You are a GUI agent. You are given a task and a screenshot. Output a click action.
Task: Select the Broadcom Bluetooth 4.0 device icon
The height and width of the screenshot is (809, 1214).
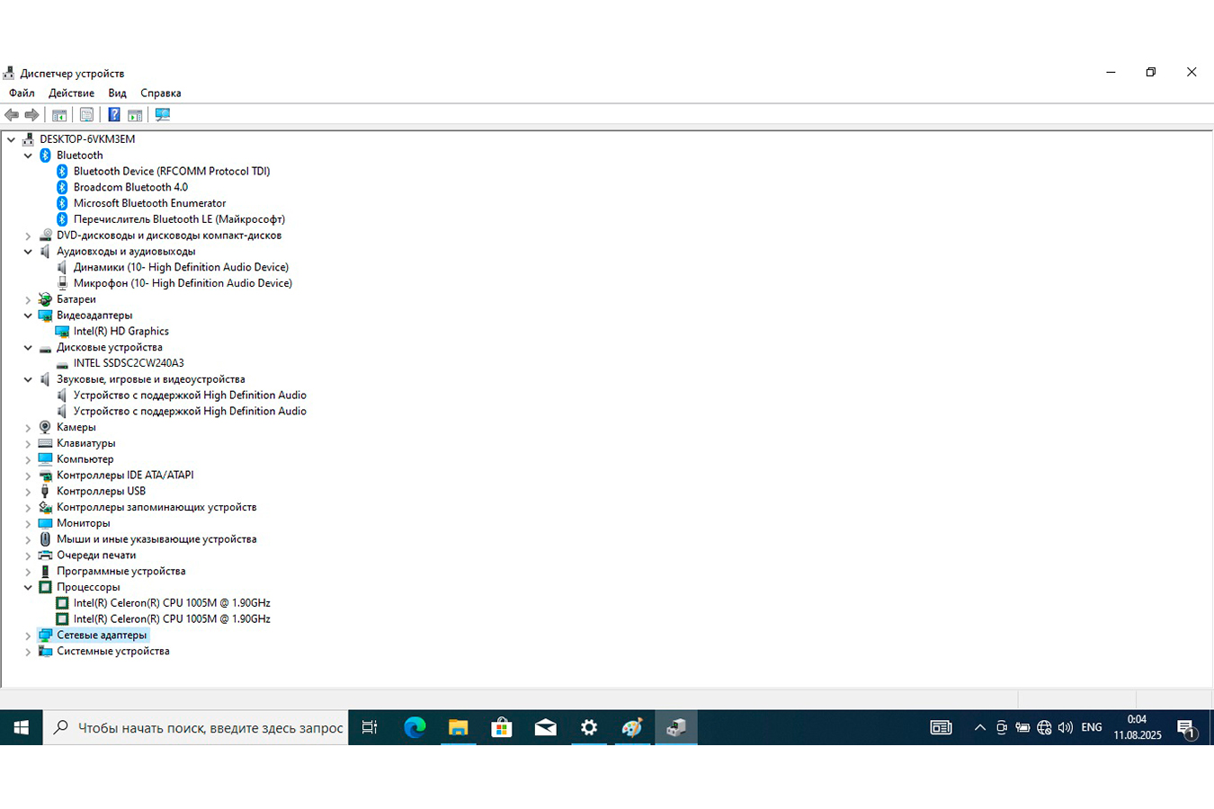point(62,187)
